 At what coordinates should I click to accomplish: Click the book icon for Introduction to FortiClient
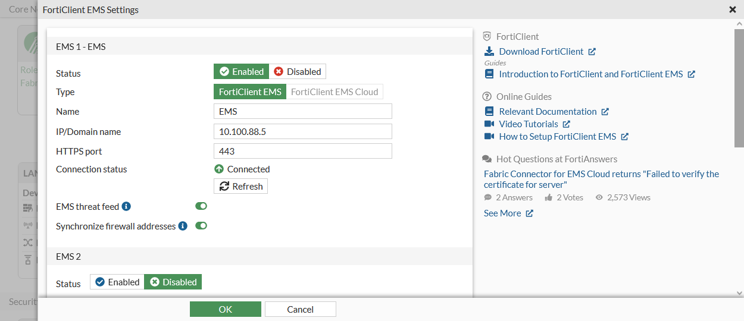click(489, 74)
